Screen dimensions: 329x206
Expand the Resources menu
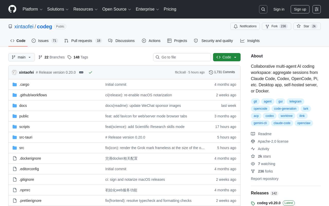85,9
